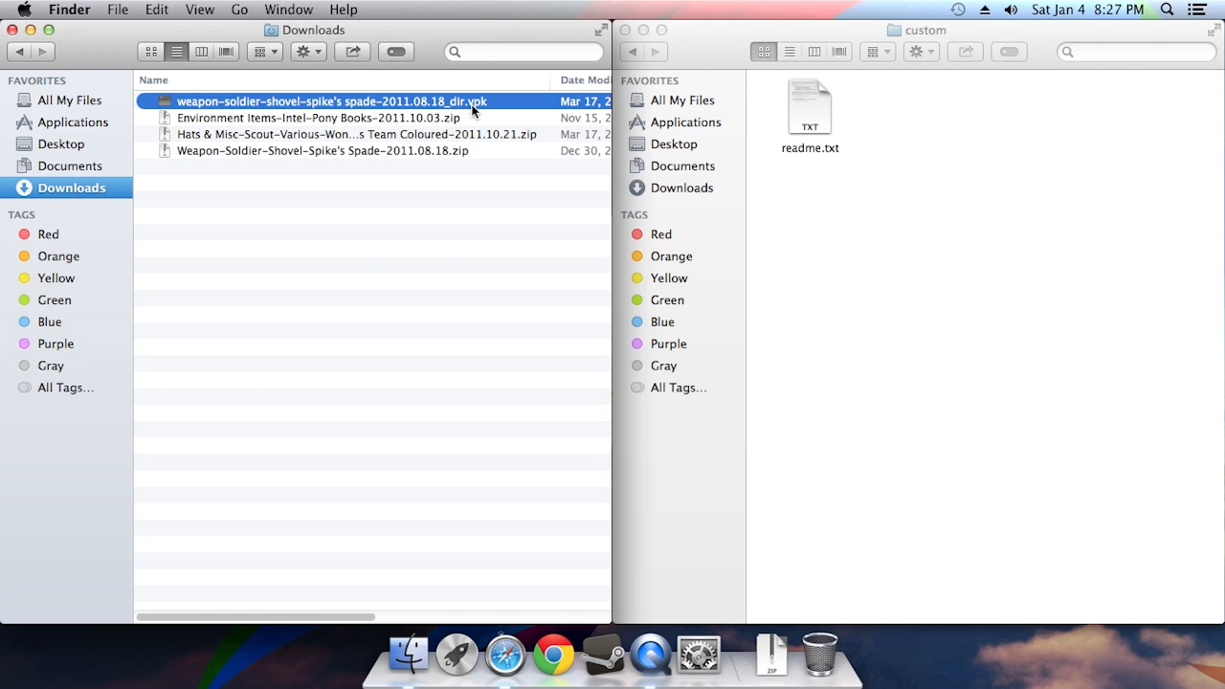The height and width of the screenshot is (689, 1225).
Task: Sort by Date Modified column header
Action: pyautogui.click(x=583, y=80)
